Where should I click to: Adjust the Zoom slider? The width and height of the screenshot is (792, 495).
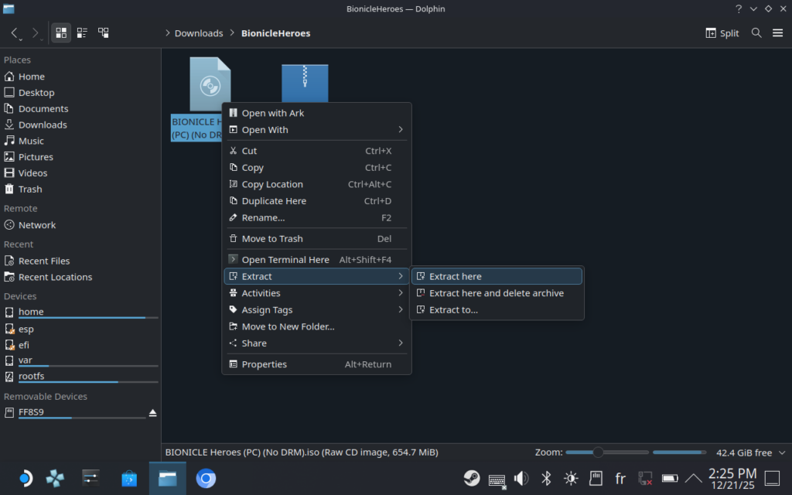coord(598,452)
